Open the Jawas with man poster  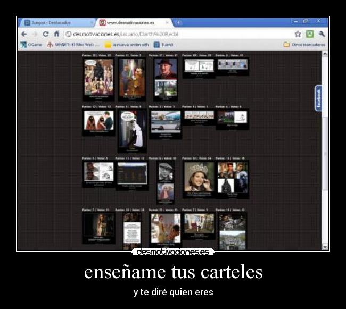coord(98,122)
